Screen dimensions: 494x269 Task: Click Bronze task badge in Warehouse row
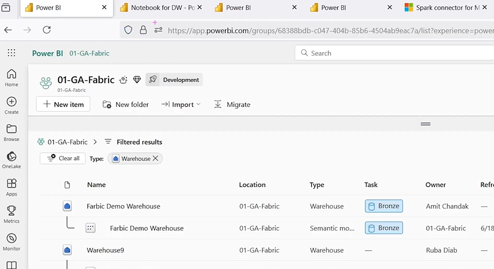coord(384,206)
